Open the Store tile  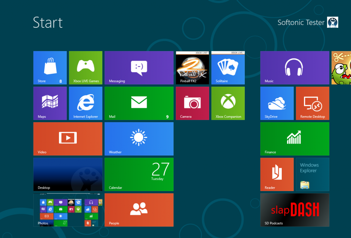point(50,68)
